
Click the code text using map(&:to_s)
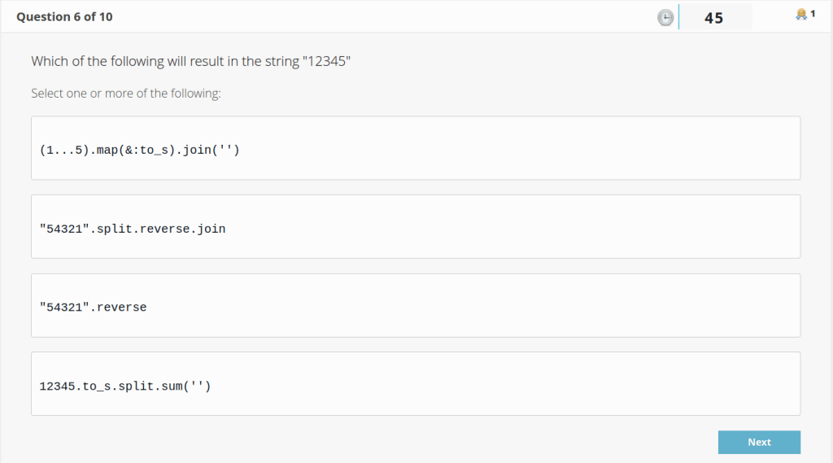pyautogui.click(x=139, y=151)
